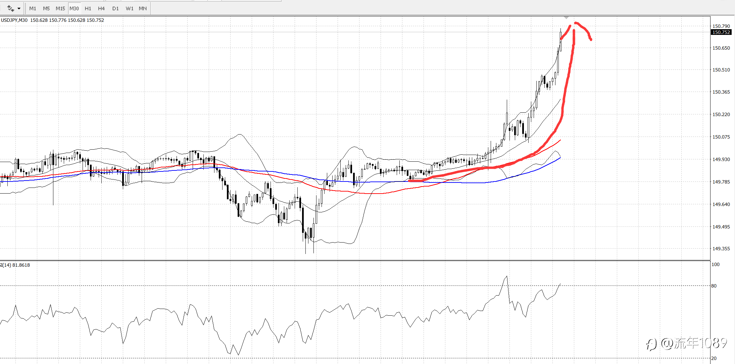This screenshot has width=735, height=364.
Task: Open the graphical objects shapes tool icon
Action: tap(10, 8)
